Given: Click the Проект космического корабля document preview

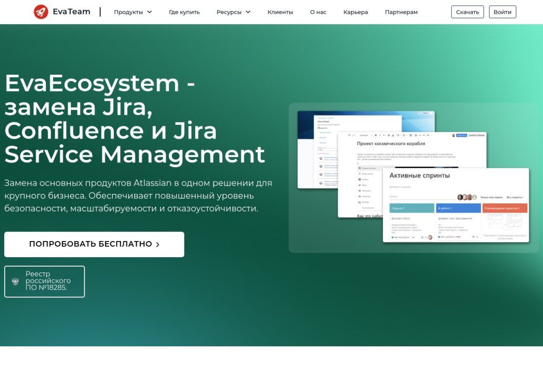Looking at the screenshot, I should pyautogui.click(x=391, y=143).
